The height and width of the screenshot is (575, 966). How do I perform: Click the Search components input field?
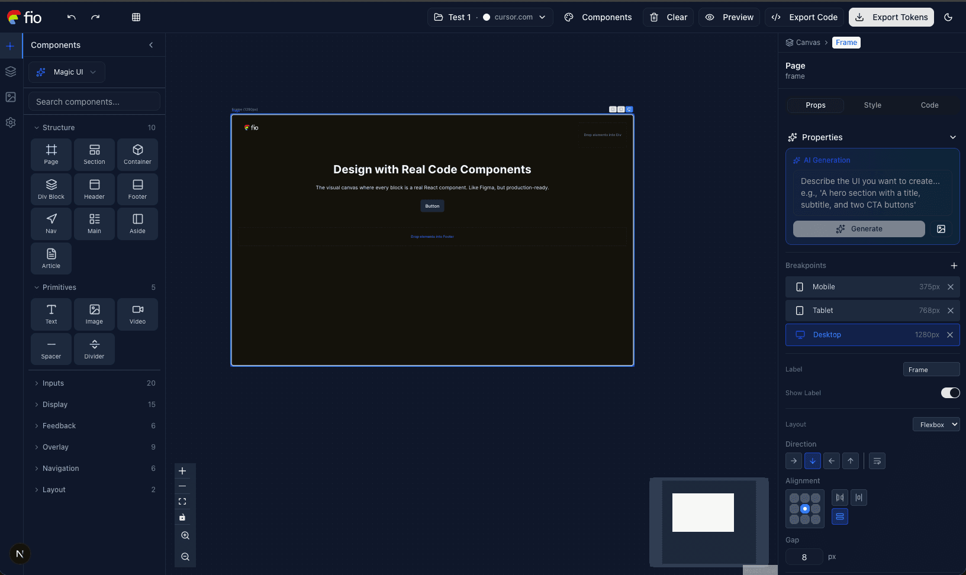click(x=94, y=102)
